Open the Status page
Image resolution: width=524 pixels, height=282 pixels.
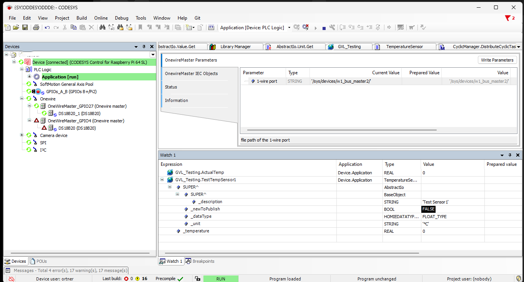pos(171,87)
